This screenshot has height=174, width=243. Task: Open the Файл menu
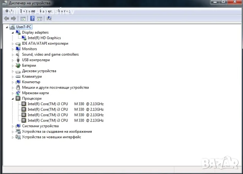point(10,11)
